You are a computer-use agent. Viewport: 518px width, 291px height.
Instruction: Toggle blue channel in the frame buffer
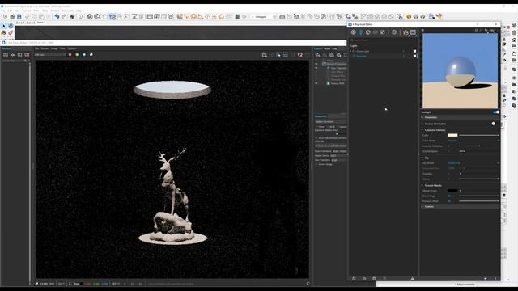pos(84,55)
